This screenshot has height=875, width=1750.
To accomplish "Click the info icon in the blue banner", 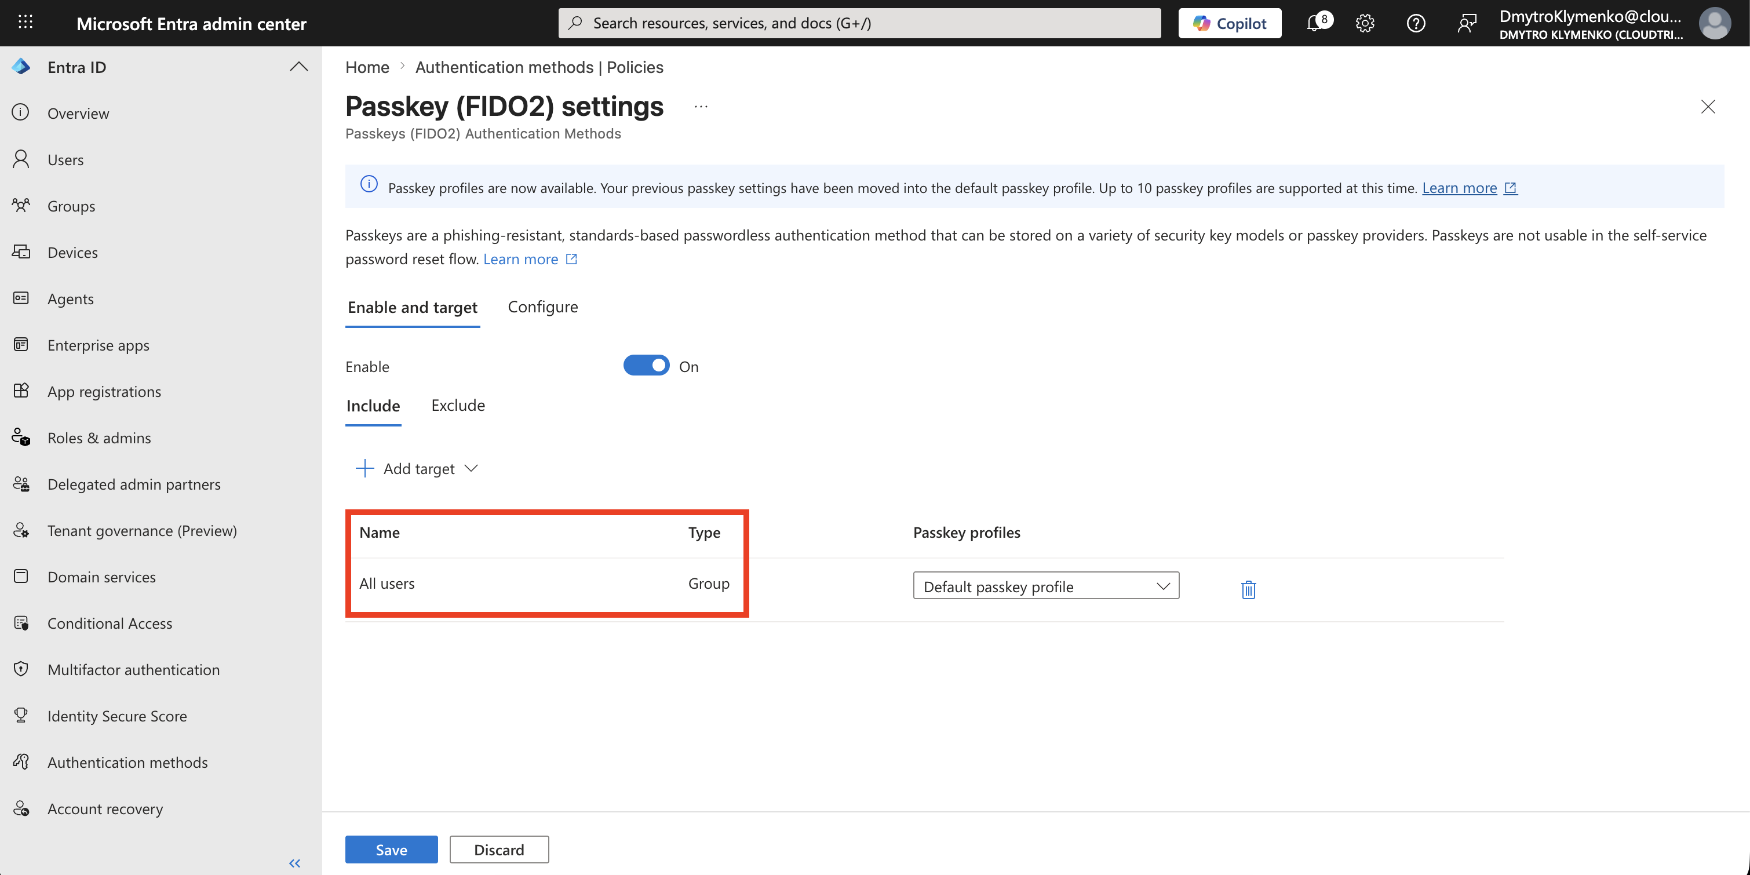I will tap(369, 184).
